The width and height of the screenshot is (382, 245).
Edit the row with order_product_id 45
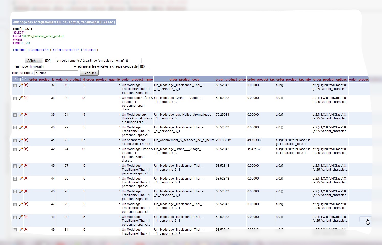[x=21, y=166]
